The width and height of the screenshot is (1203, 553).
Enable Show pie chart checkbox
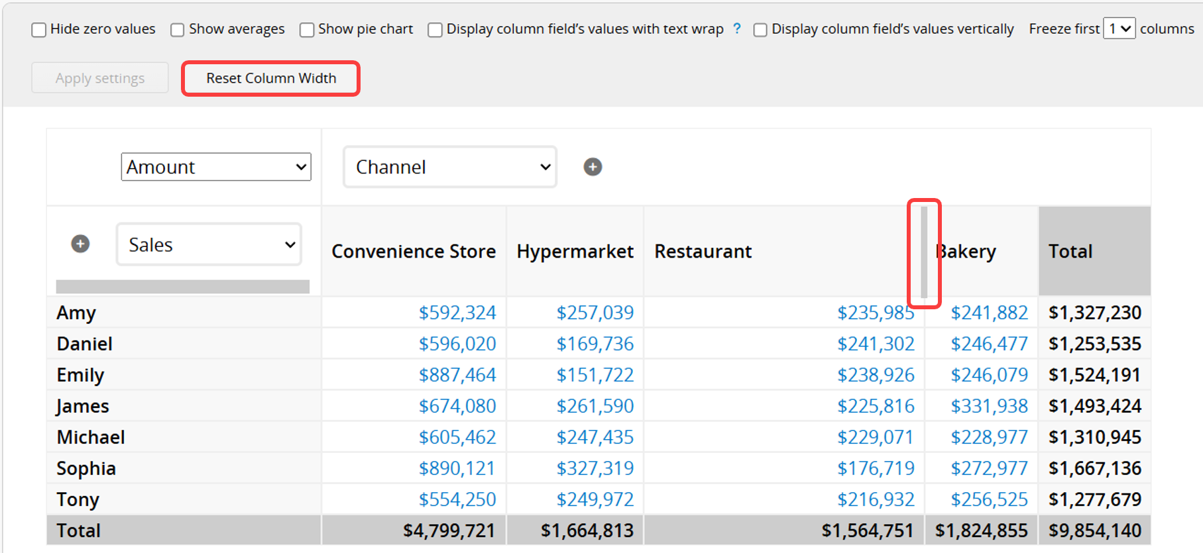coord(307,30)
